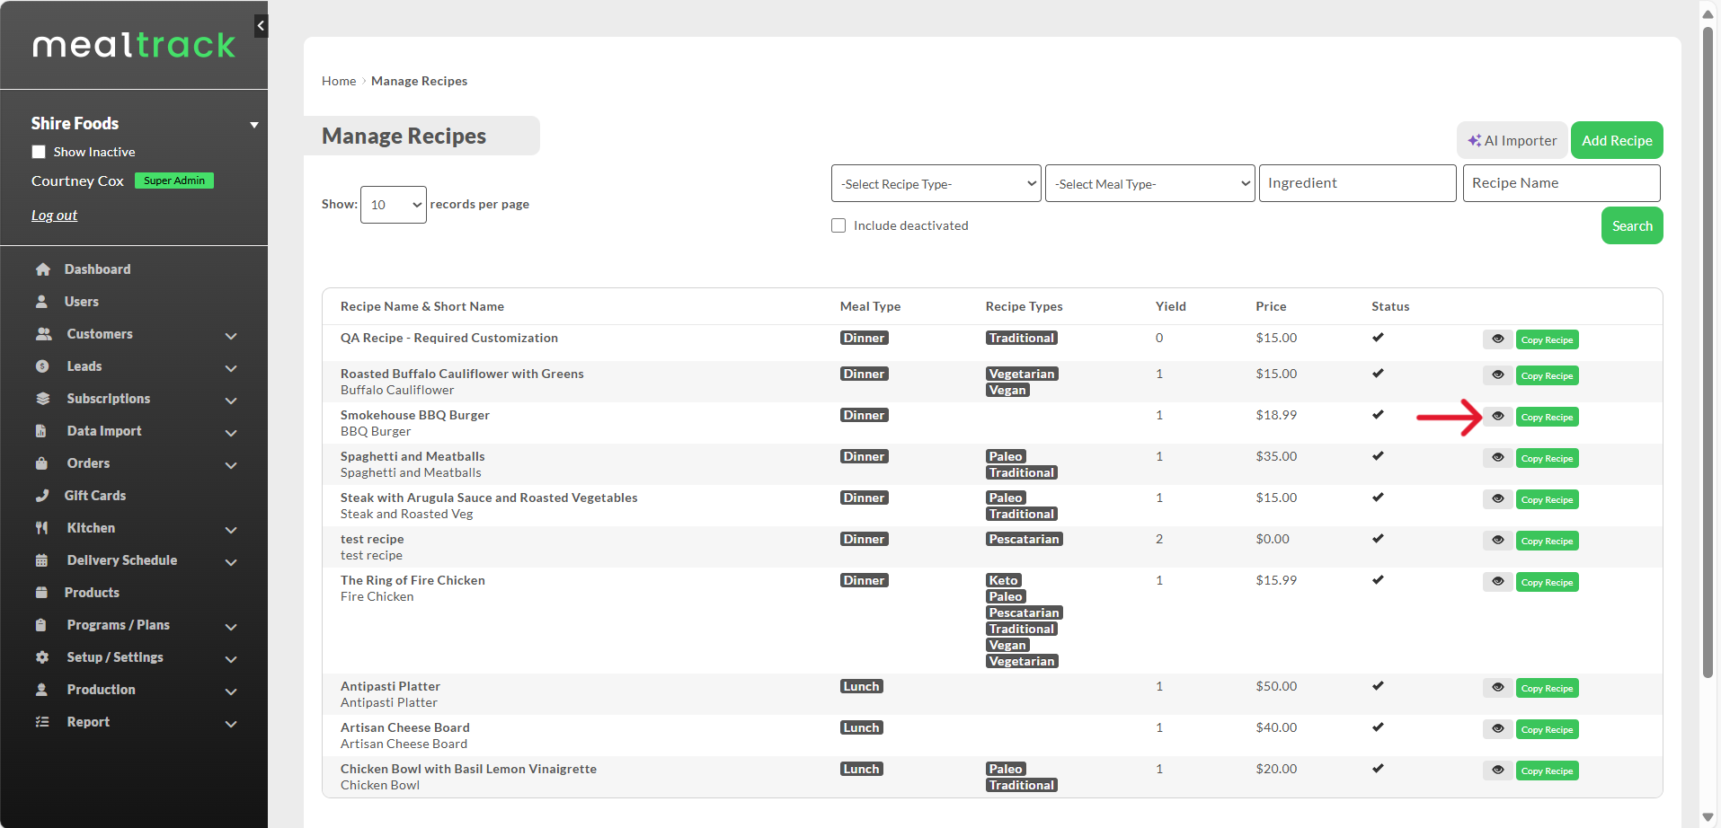Image resolution: width=1721 pixels, height=828 pixels.
Task: Expand the Leads menu chevron
Action: tap(231, 367)
